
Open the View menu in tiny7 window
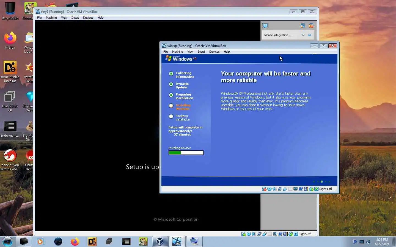64,18
